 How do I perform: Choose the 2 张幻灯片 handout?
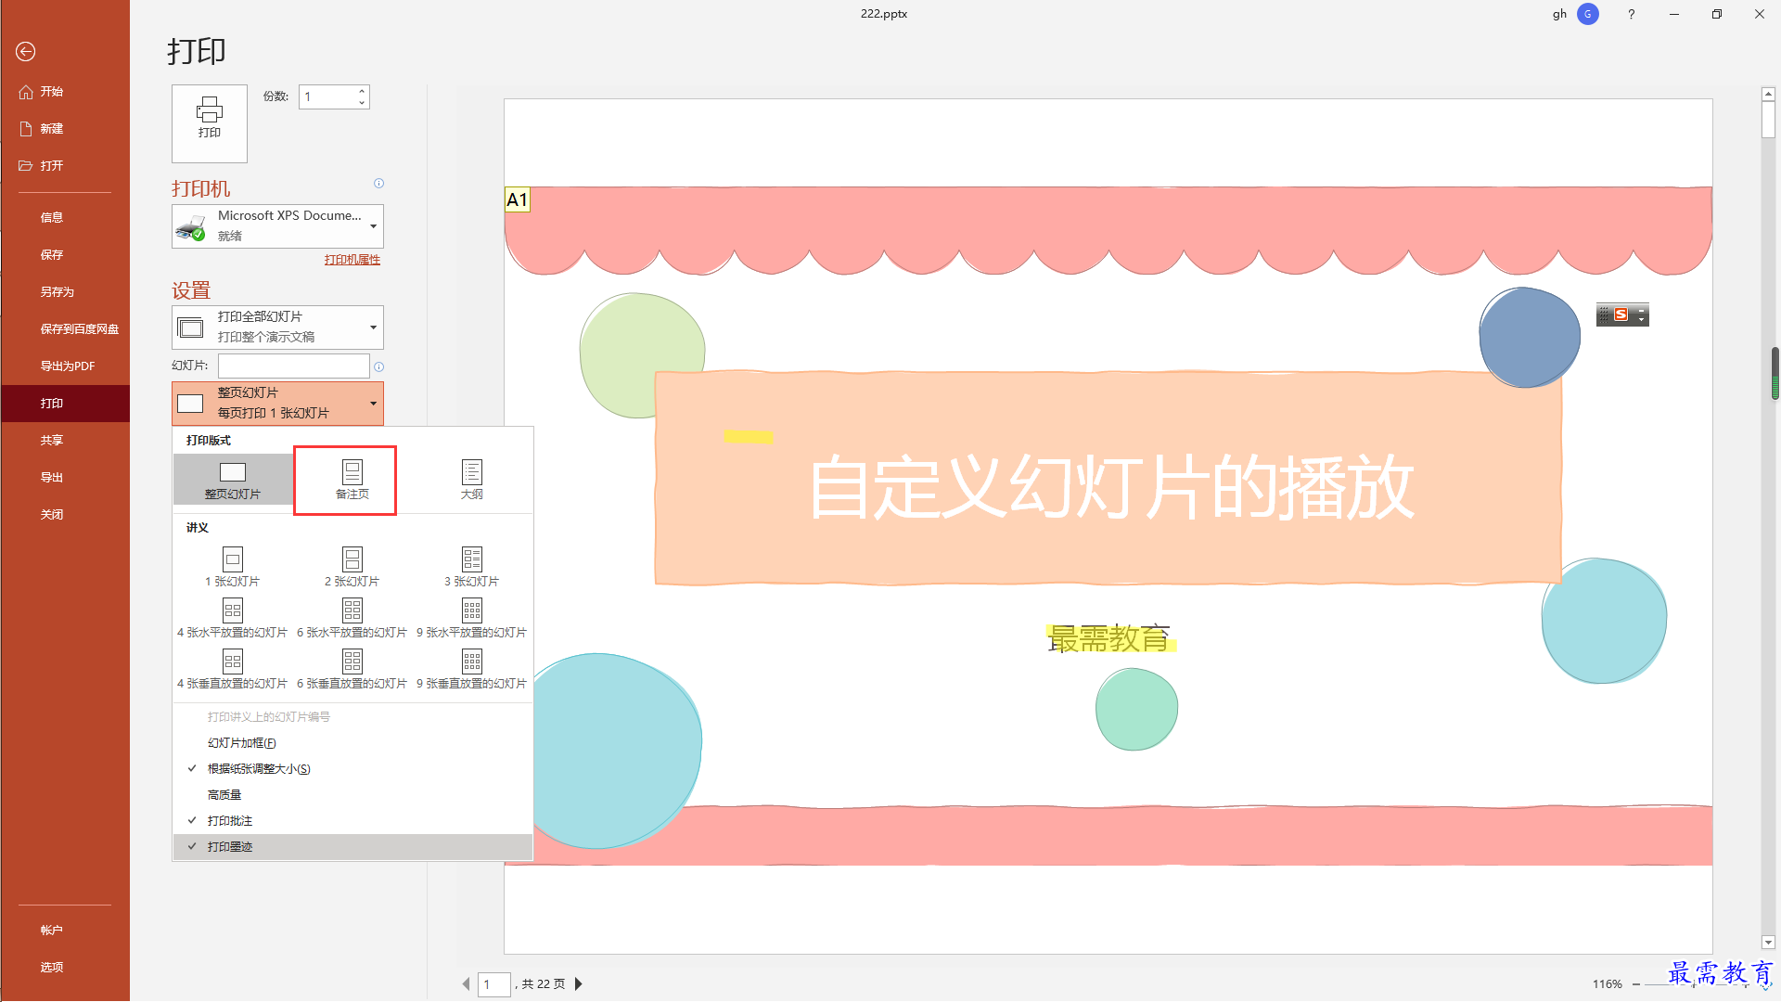(x=352, y=567)
